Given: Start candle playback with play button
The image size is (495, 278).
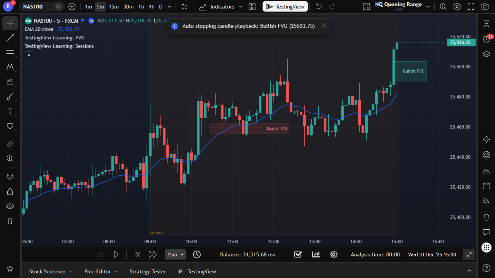Looking at the screenshot, I should pos(116,254).
